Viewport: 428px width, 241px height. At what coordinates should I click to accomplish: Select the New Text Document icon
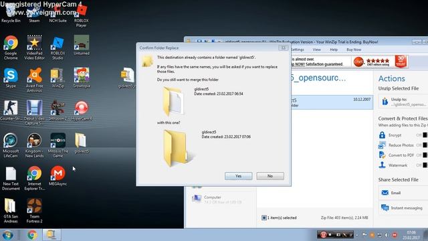[x=11, y=178]
